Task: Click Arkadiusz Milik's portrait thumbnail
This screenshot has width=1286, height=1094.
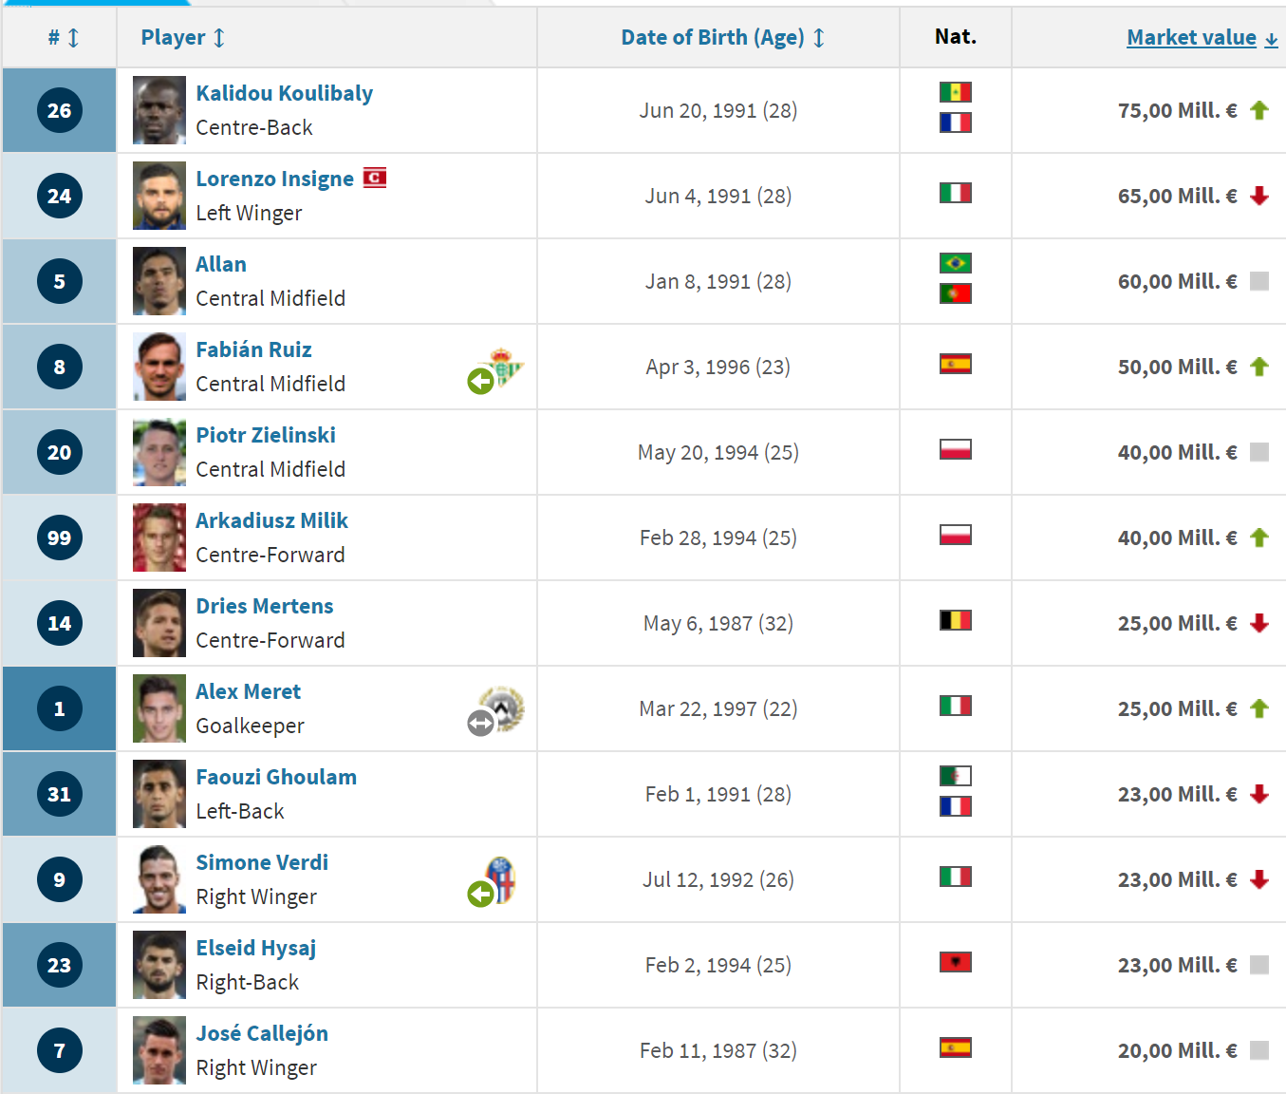Action: (159, 538)
